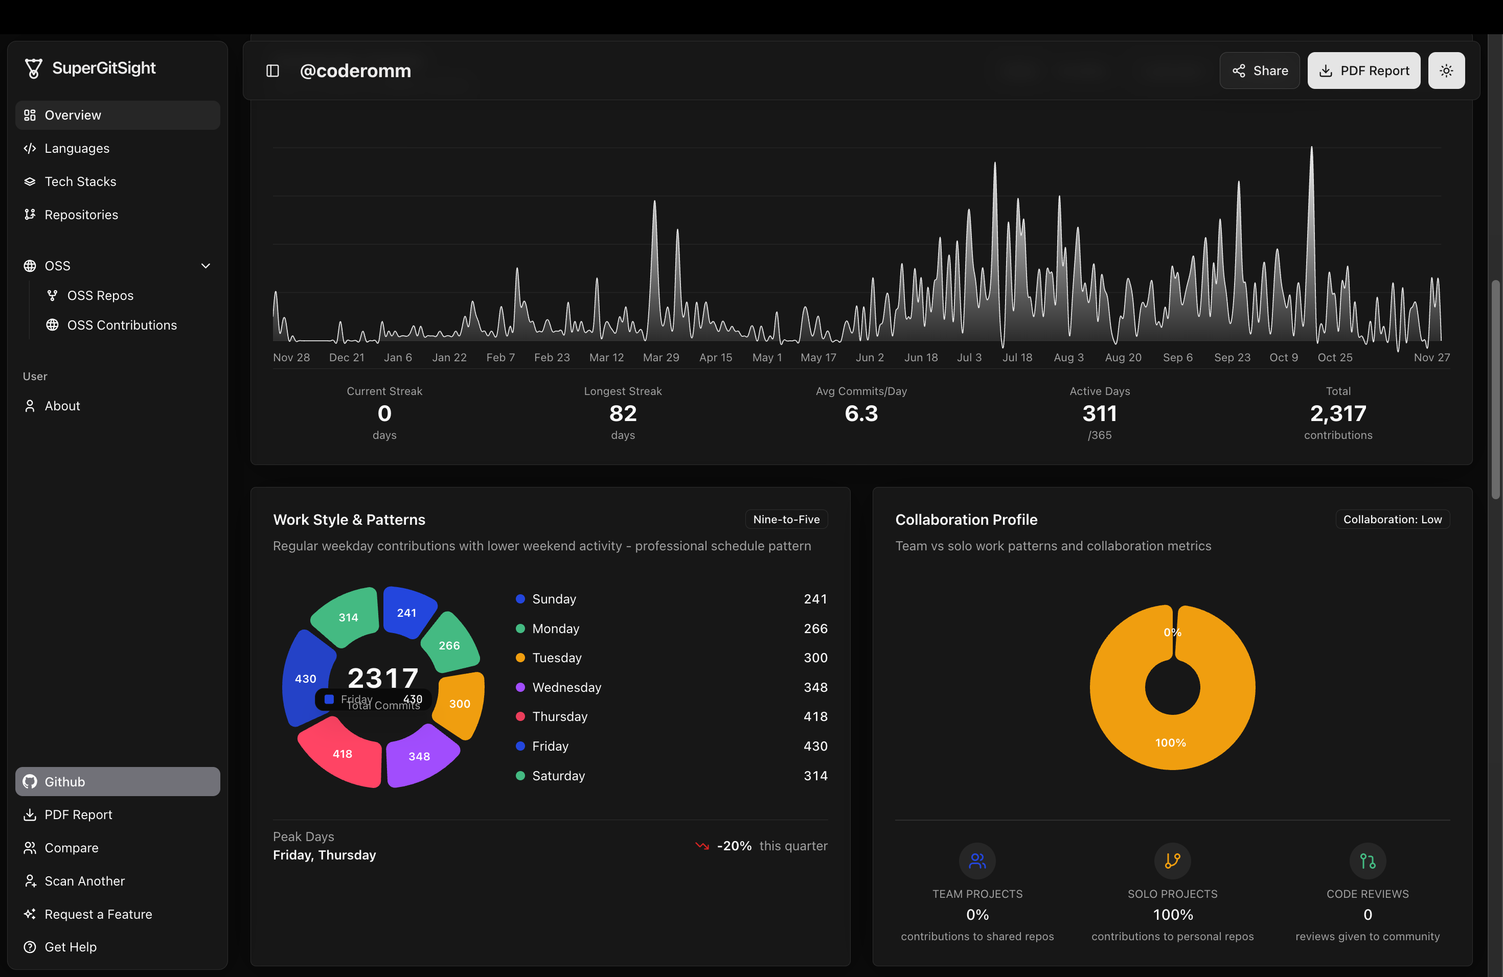This screenshot has width=1503, height=977.
Task: Click the Team Projects people icon
Action: tap(977, 860)
